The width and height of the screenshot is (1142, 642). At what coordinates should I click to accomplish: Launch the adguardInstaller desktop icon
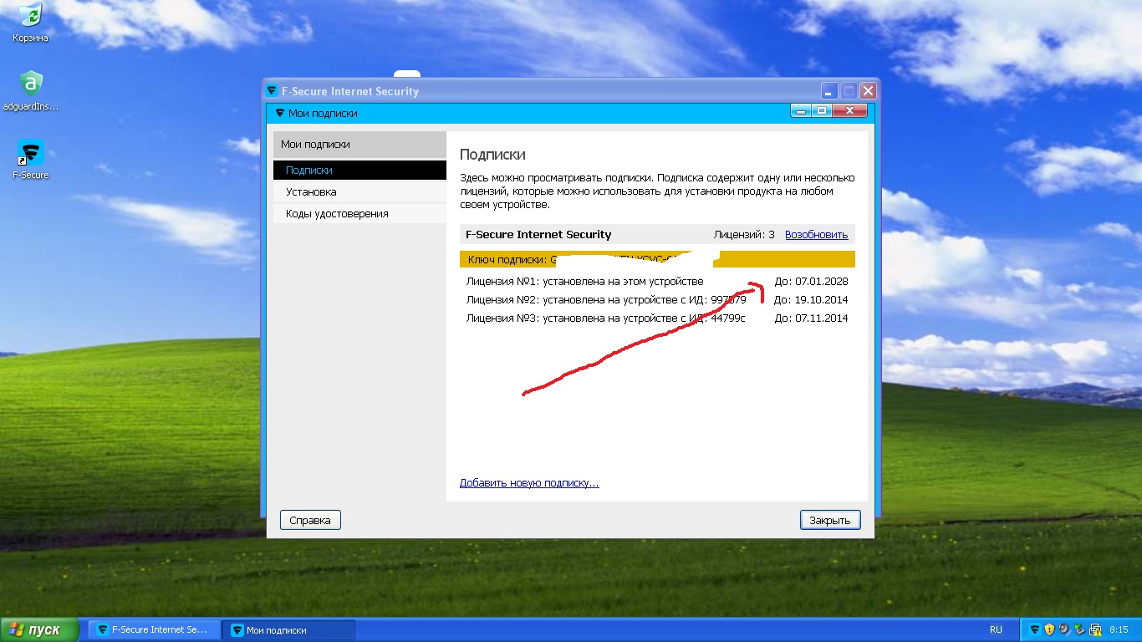coord(31,90)
